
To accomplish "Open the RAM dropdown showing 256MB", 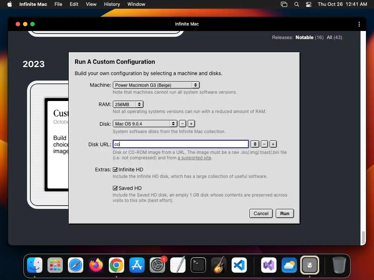I will [128, 104].
